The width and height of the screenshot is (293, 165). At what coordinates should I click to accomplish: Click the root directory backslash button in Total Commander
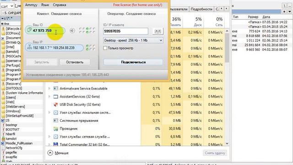(x=284, y=6)
